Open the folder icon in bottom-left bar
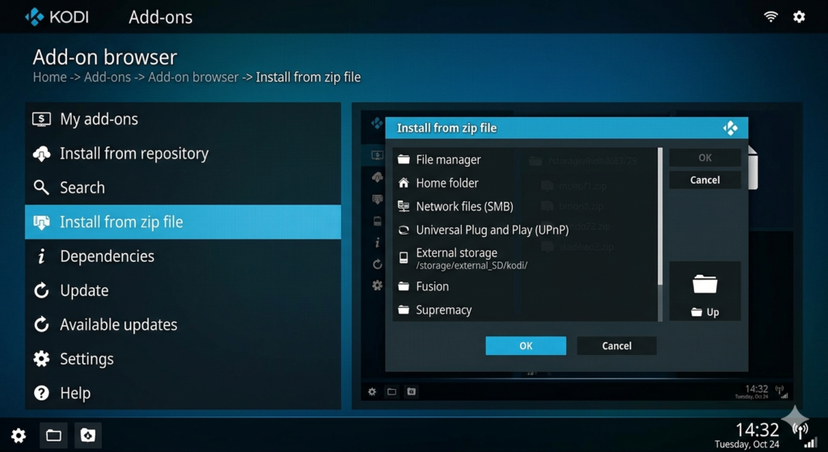 coord(53,436)
